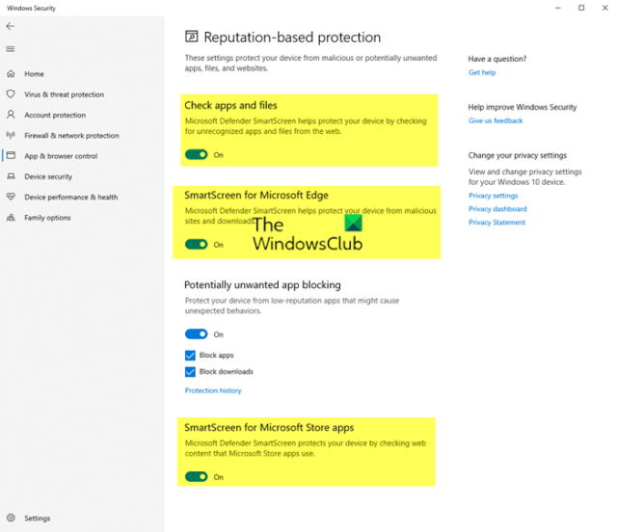Disable Potentially unwanted app blocking switch
The height and width of the screenshot is (532, 617).
tap(197, 334)
